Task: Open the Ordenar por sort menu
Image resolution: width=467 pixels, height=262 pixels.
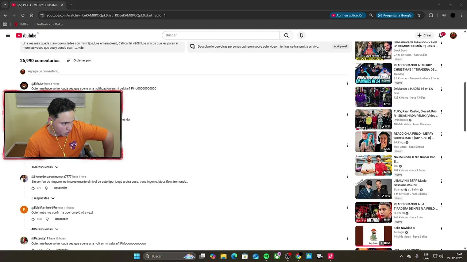Action: pos(79,60)
